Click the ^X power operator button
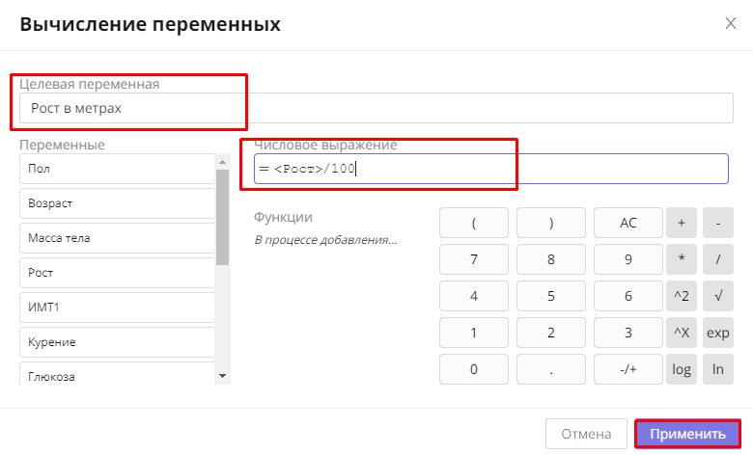 pyautogui.click(x=681, y=333)
